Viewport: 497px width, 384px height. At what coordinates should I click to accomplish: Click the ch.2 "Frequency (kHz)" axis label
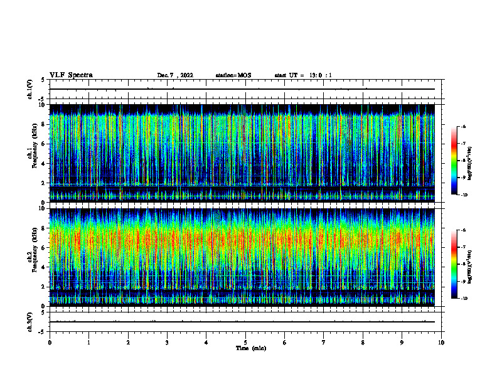[35, 250]
